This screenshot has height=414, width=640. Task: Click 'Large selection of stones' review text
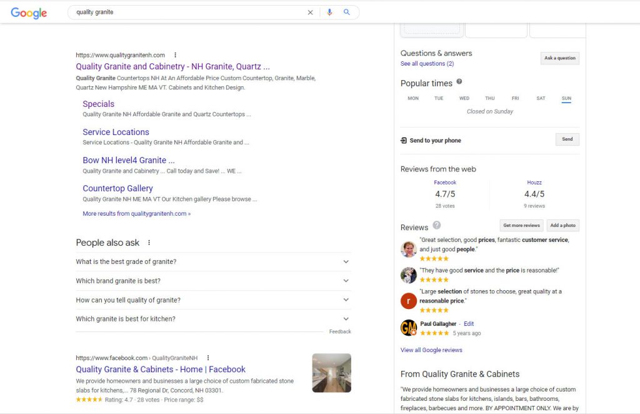491,296
